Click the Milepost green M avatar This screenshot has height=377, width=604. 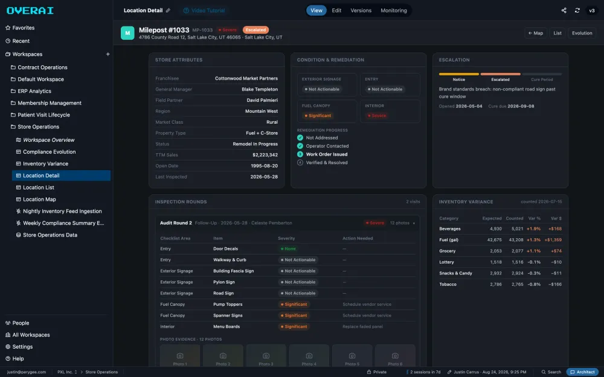[127, 33]
